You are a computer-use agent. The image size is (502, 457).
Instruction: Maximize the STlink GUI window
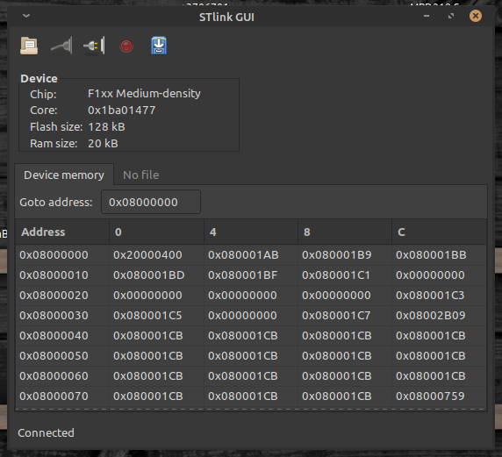[x=451, y=16]
